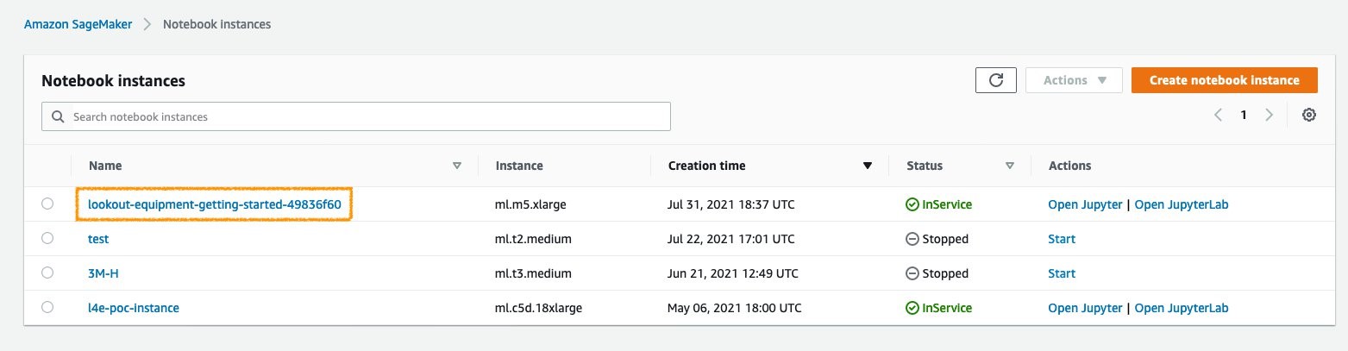Viewport: 1348px width, 351px height.
Task: Select the radio button for test instance
Action: click(47, 238)
